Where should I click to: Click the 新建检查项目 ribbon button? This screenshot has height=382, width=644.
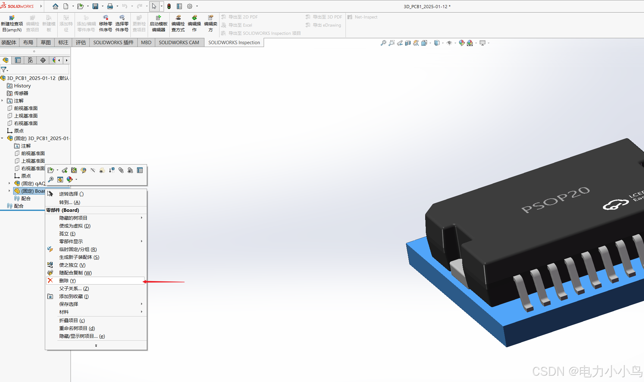tap(12, 24)
